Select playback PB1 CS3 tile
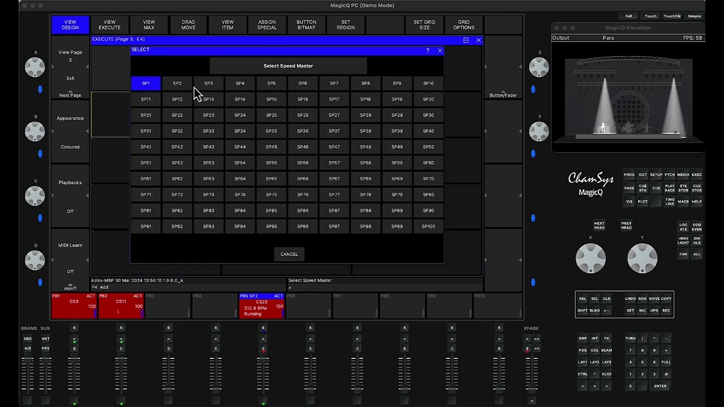Image resolution: width=724 pixels, height=407 pixels. [x=74, y=306]
